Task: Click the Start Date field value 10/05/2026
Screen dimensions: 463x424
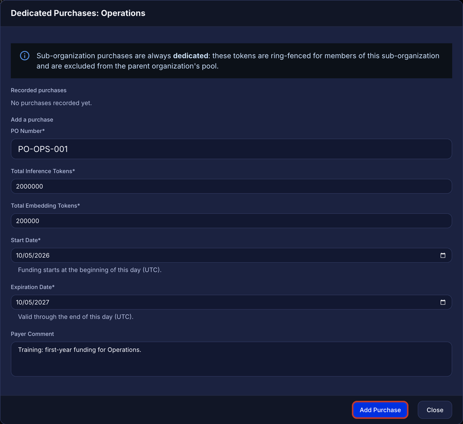Action: (33, 255)
